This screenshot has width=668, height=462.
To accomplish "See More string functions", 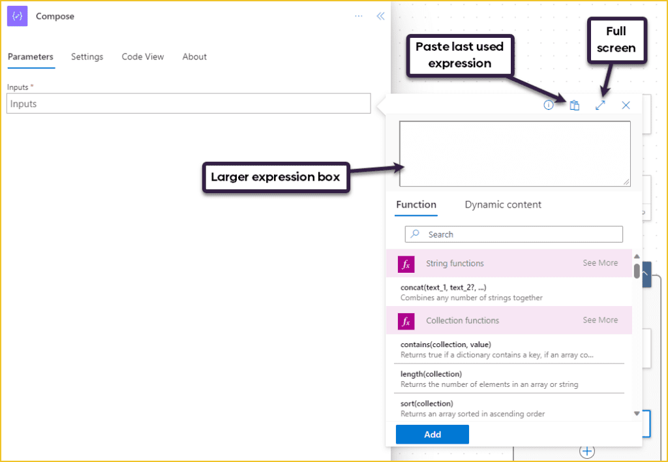I will click(x=600, y=262).
